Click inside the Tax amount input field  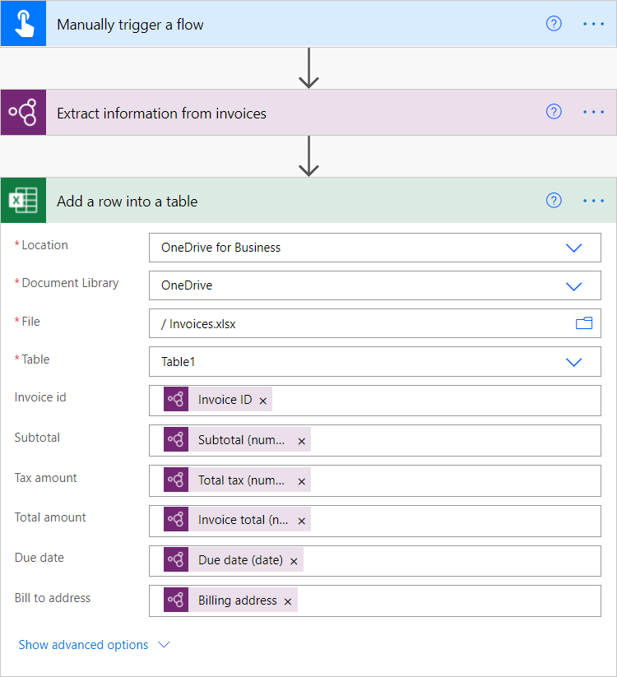(x=452, y=480)
